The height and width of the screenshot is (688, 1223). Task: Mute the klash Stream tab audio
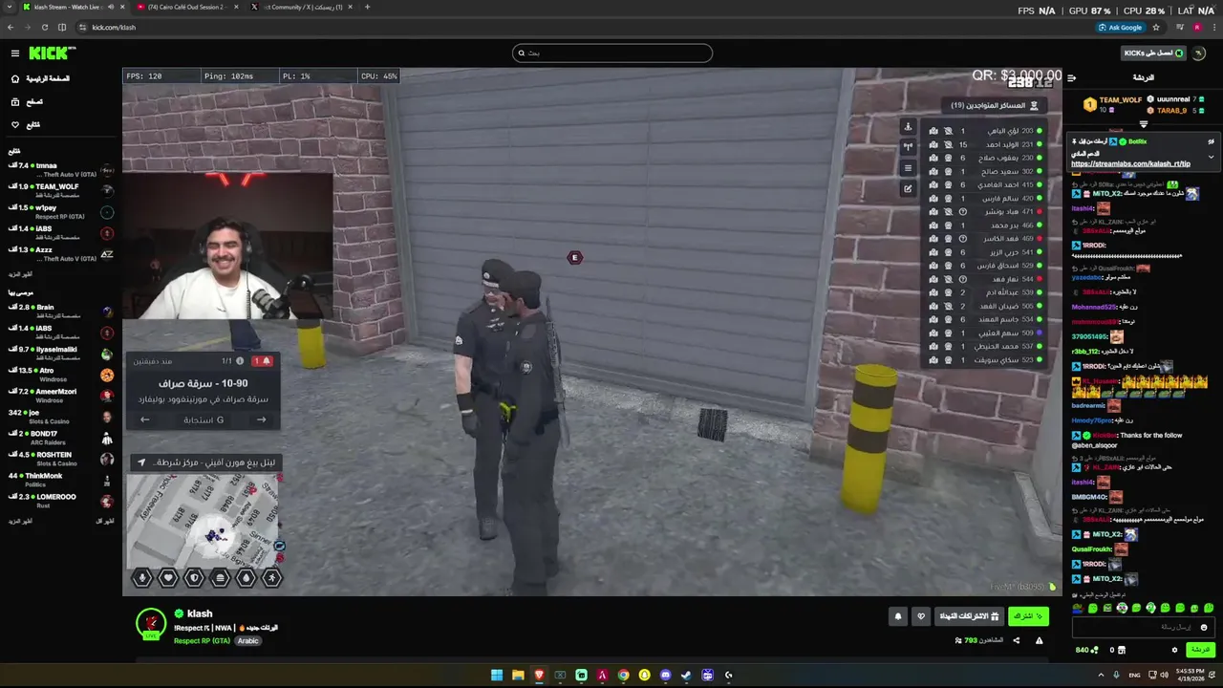(110, 7)
